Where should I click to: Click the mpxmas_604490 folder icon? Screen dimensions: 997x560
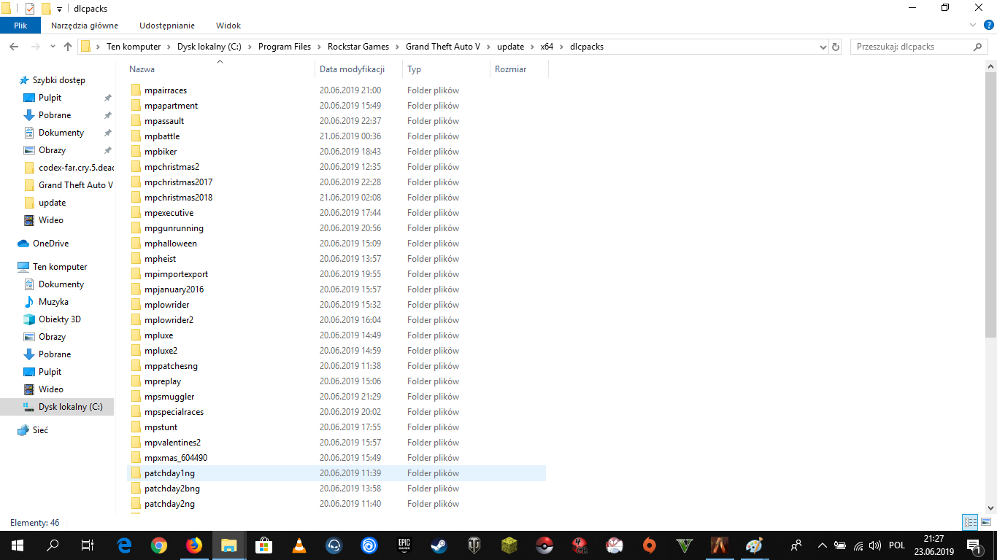[136, 458]
